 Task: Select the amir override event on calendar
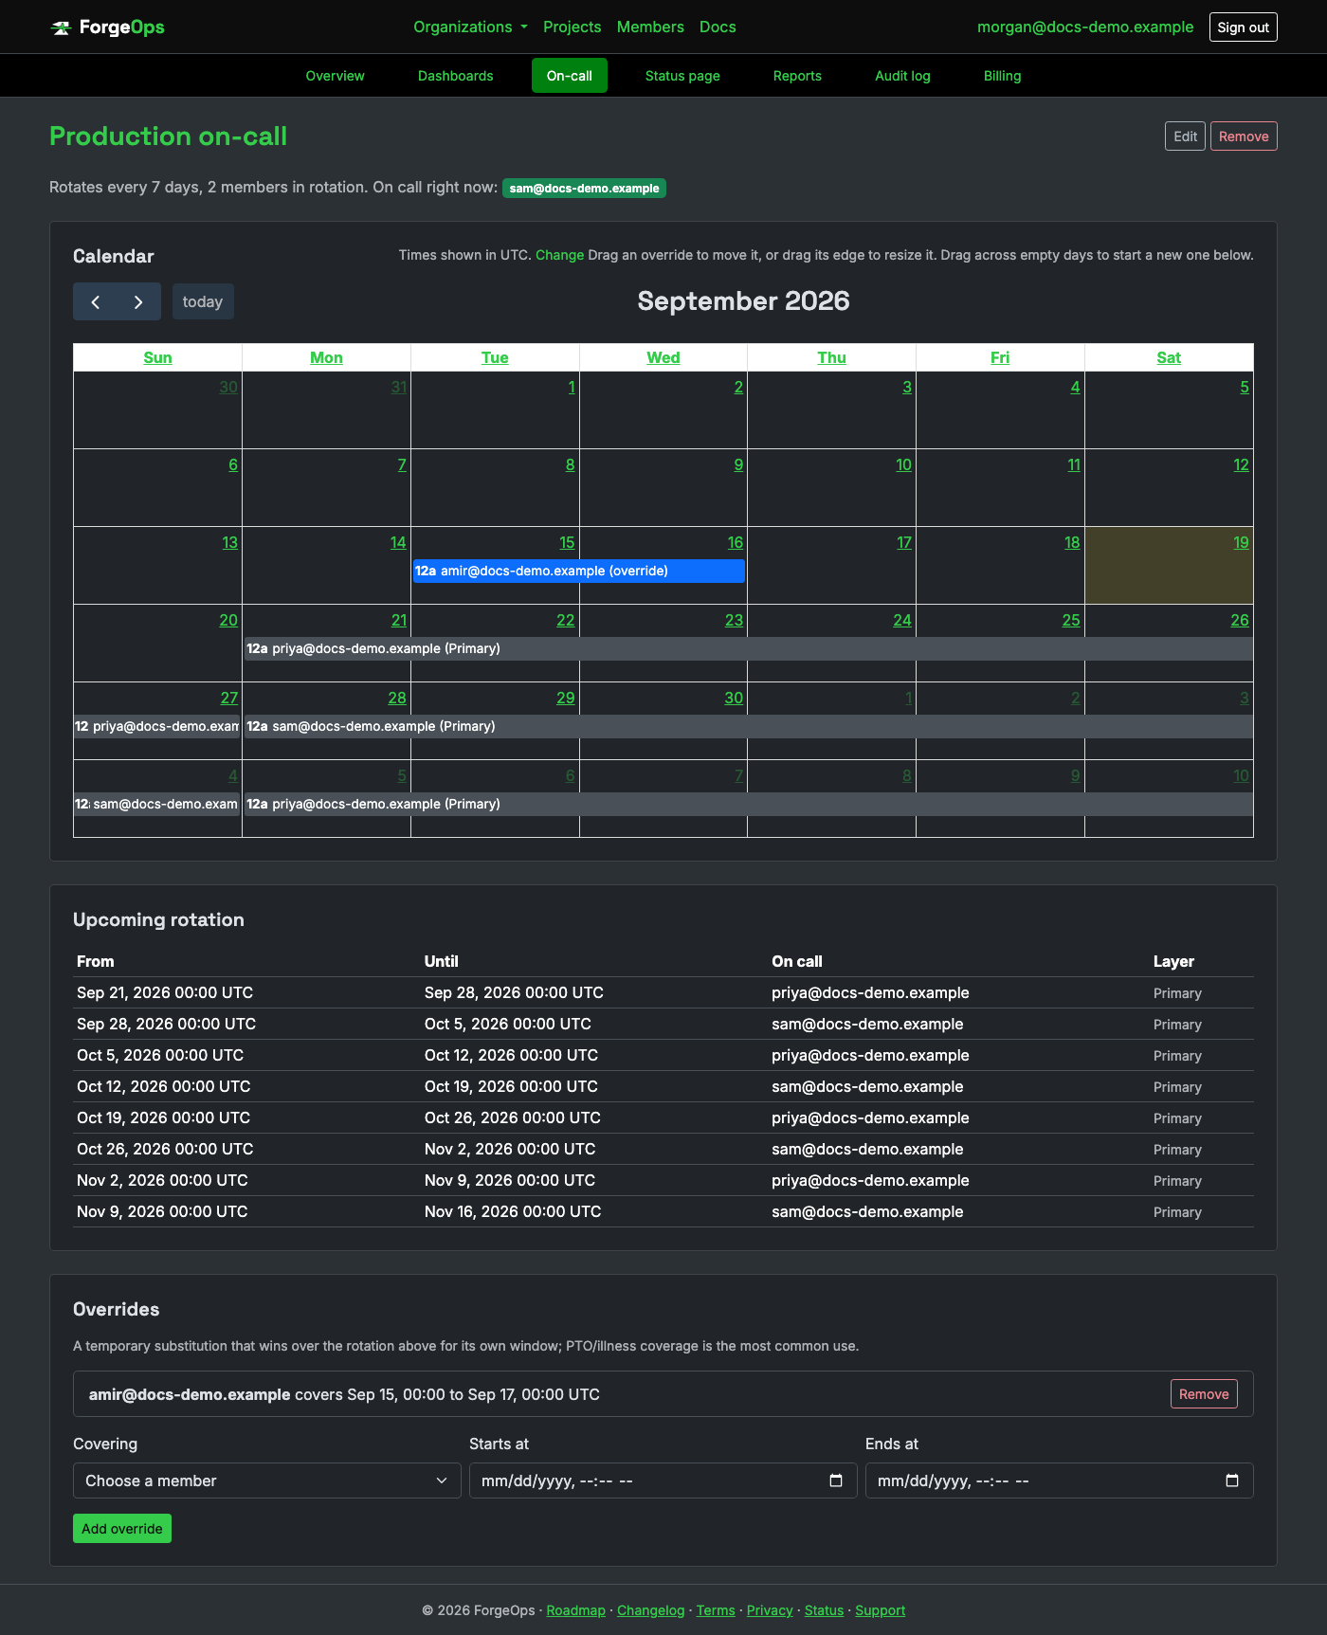point(579,571)
